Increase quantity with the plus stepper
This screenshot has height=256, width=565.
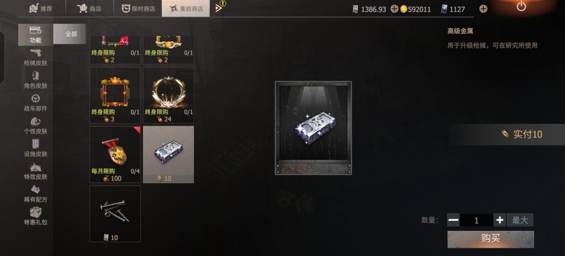click(x=500, y=220)
